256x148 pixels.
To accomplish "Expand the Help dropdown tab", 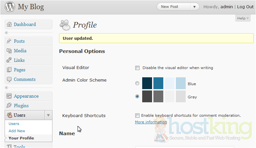I will point(243,18).
